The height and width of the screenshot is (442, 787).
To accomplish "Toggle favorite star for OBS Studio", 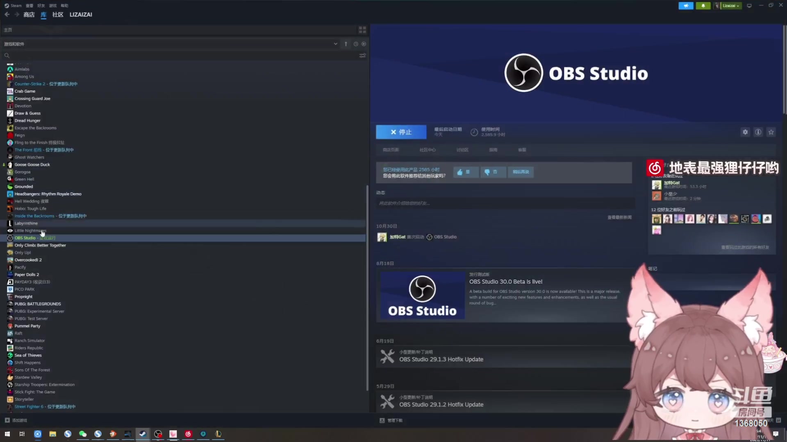I will tap(771, 132).
